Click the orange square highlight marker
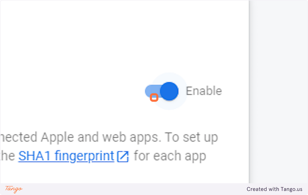Viewport: 308px width, 195px height. point(154,97)
